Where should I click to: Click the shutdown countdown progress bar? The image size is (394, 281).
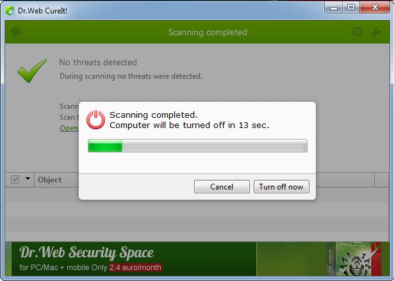coord(197,146)
